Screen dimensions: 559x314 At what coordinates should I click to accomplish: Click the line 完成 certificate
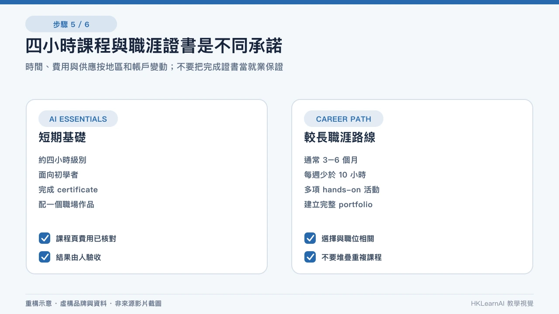tap(68, 190)
